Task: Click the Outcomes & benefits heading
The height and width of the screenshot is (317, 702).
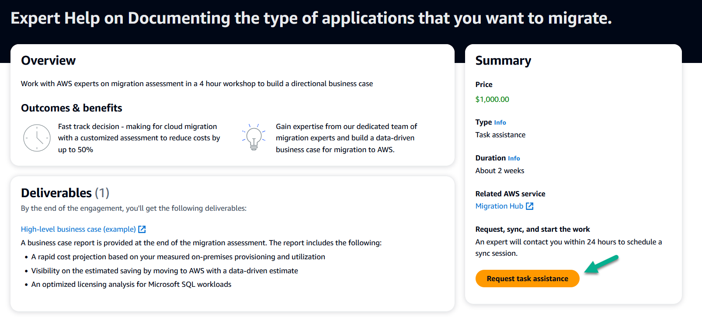Action: (x=72, y=108)
